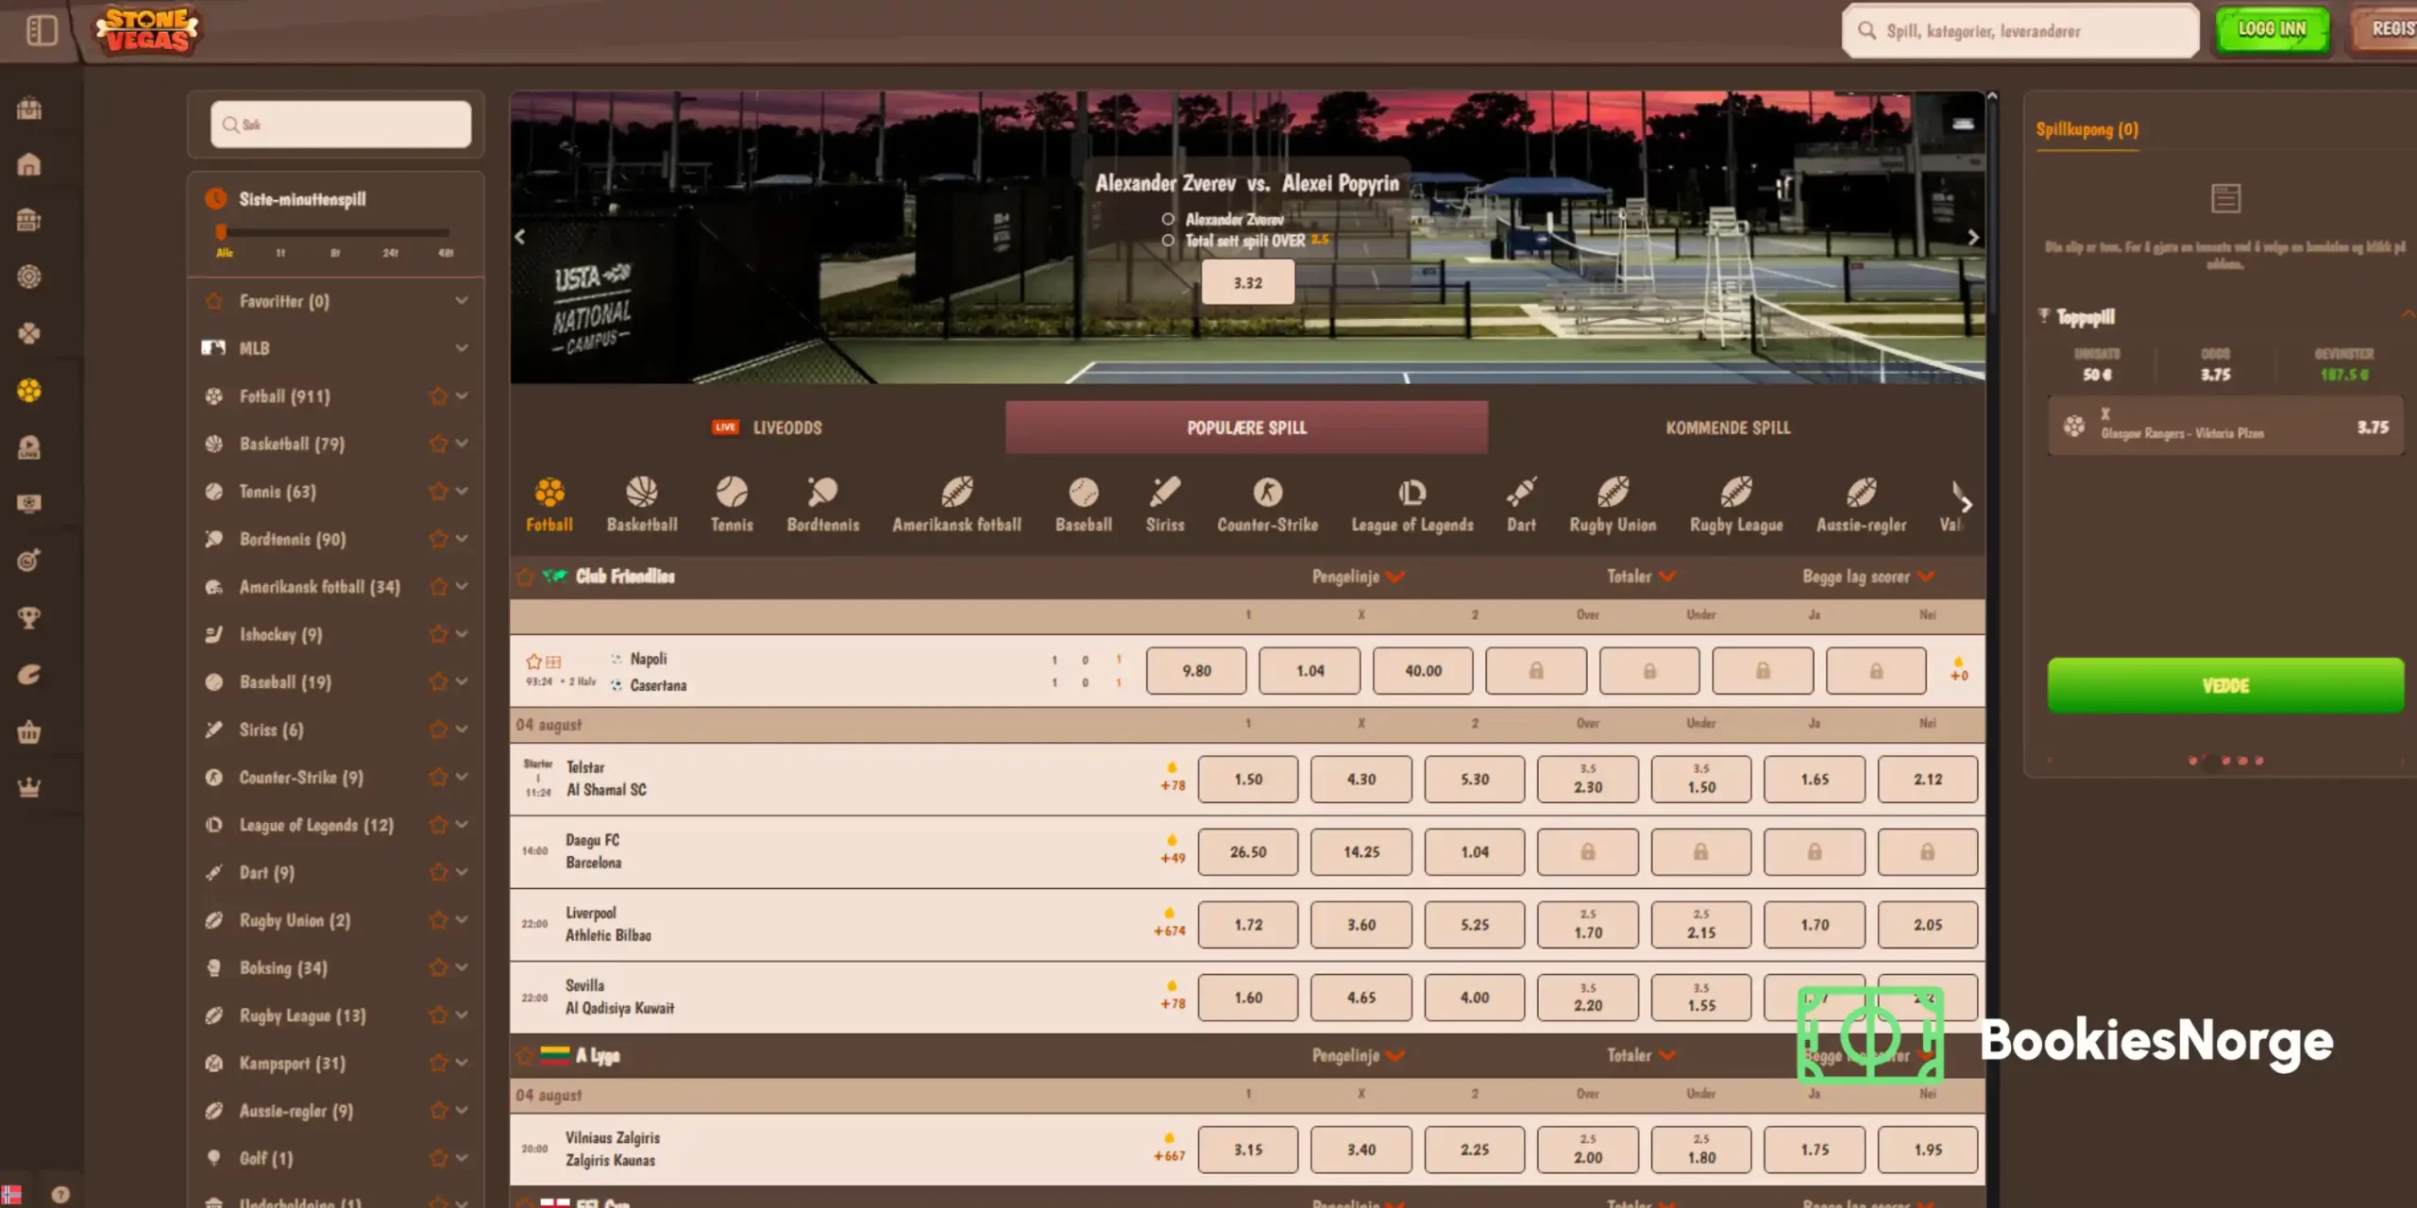2417x1208 pixels.
Task: Favorite Tennis (63) with star
Action: click(x=438, y=492)
